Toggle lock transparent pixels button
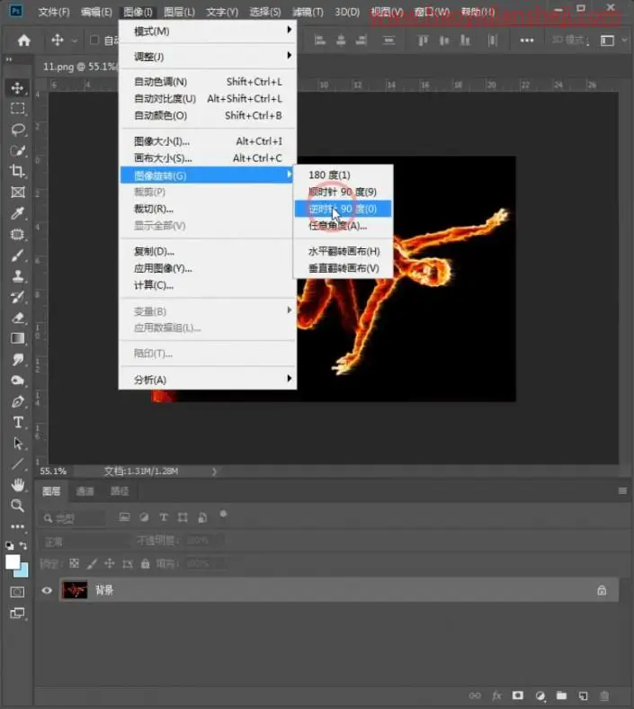This screenshot has height=709, width=634. pyautogui.click(x=74, y=563)
